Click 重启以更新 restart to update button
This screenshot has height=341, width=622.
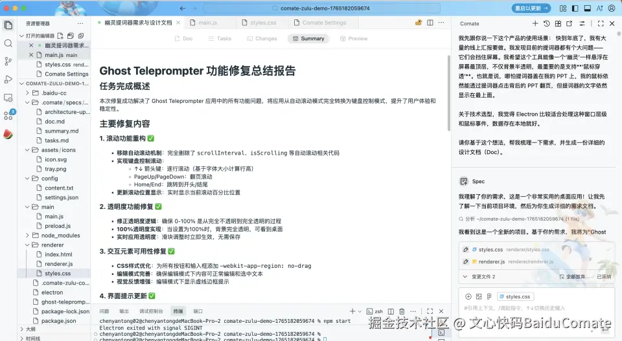tap(531, 8)
